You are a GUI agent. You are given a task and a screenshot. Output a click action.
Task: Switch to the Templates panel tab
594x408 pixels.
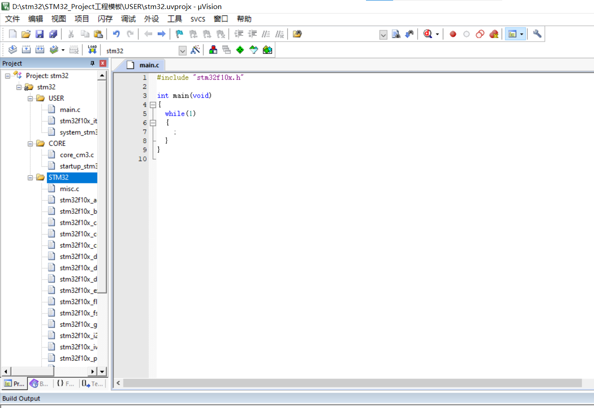click(x=93, y=384)
